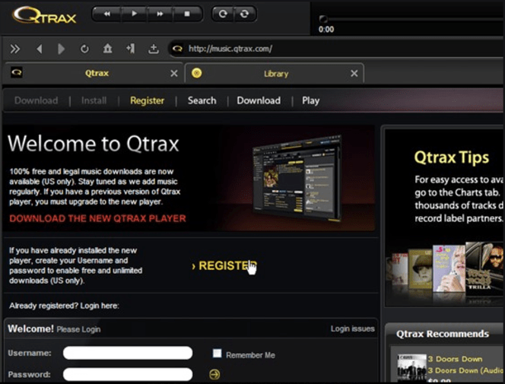
Task: Start playback with the Play button
Action: pyautogui.click(x=135, y=14)
